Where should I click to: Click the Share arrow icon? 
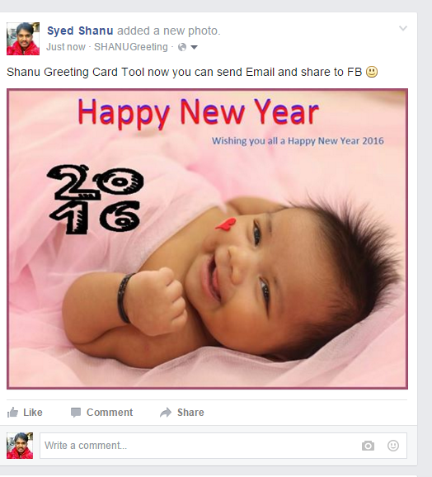166,413
